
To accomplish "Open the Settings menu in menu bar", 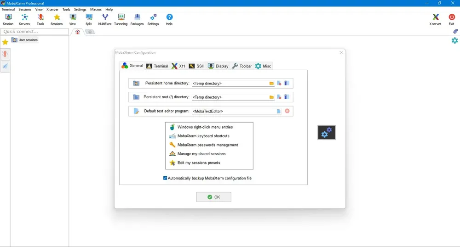I will (80, 9).
